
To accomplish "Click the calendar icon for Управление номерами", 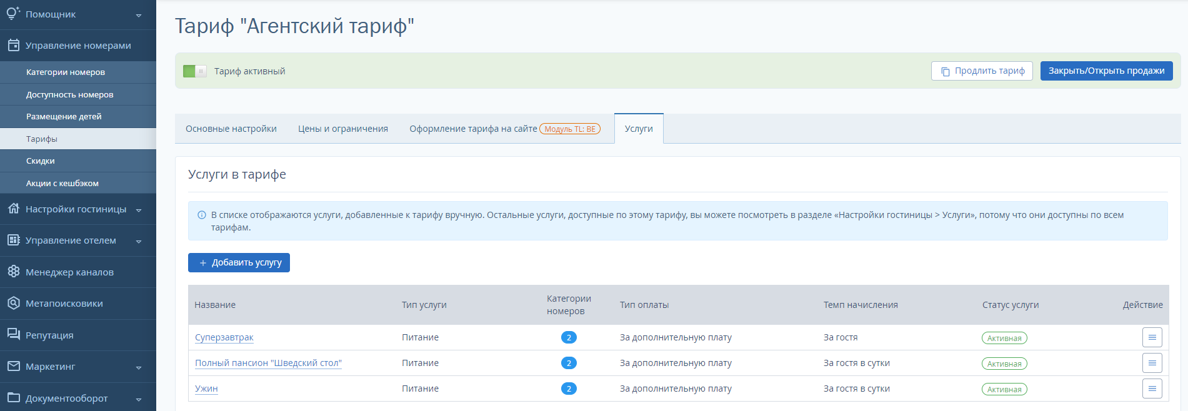I will [x=13, y=45].
